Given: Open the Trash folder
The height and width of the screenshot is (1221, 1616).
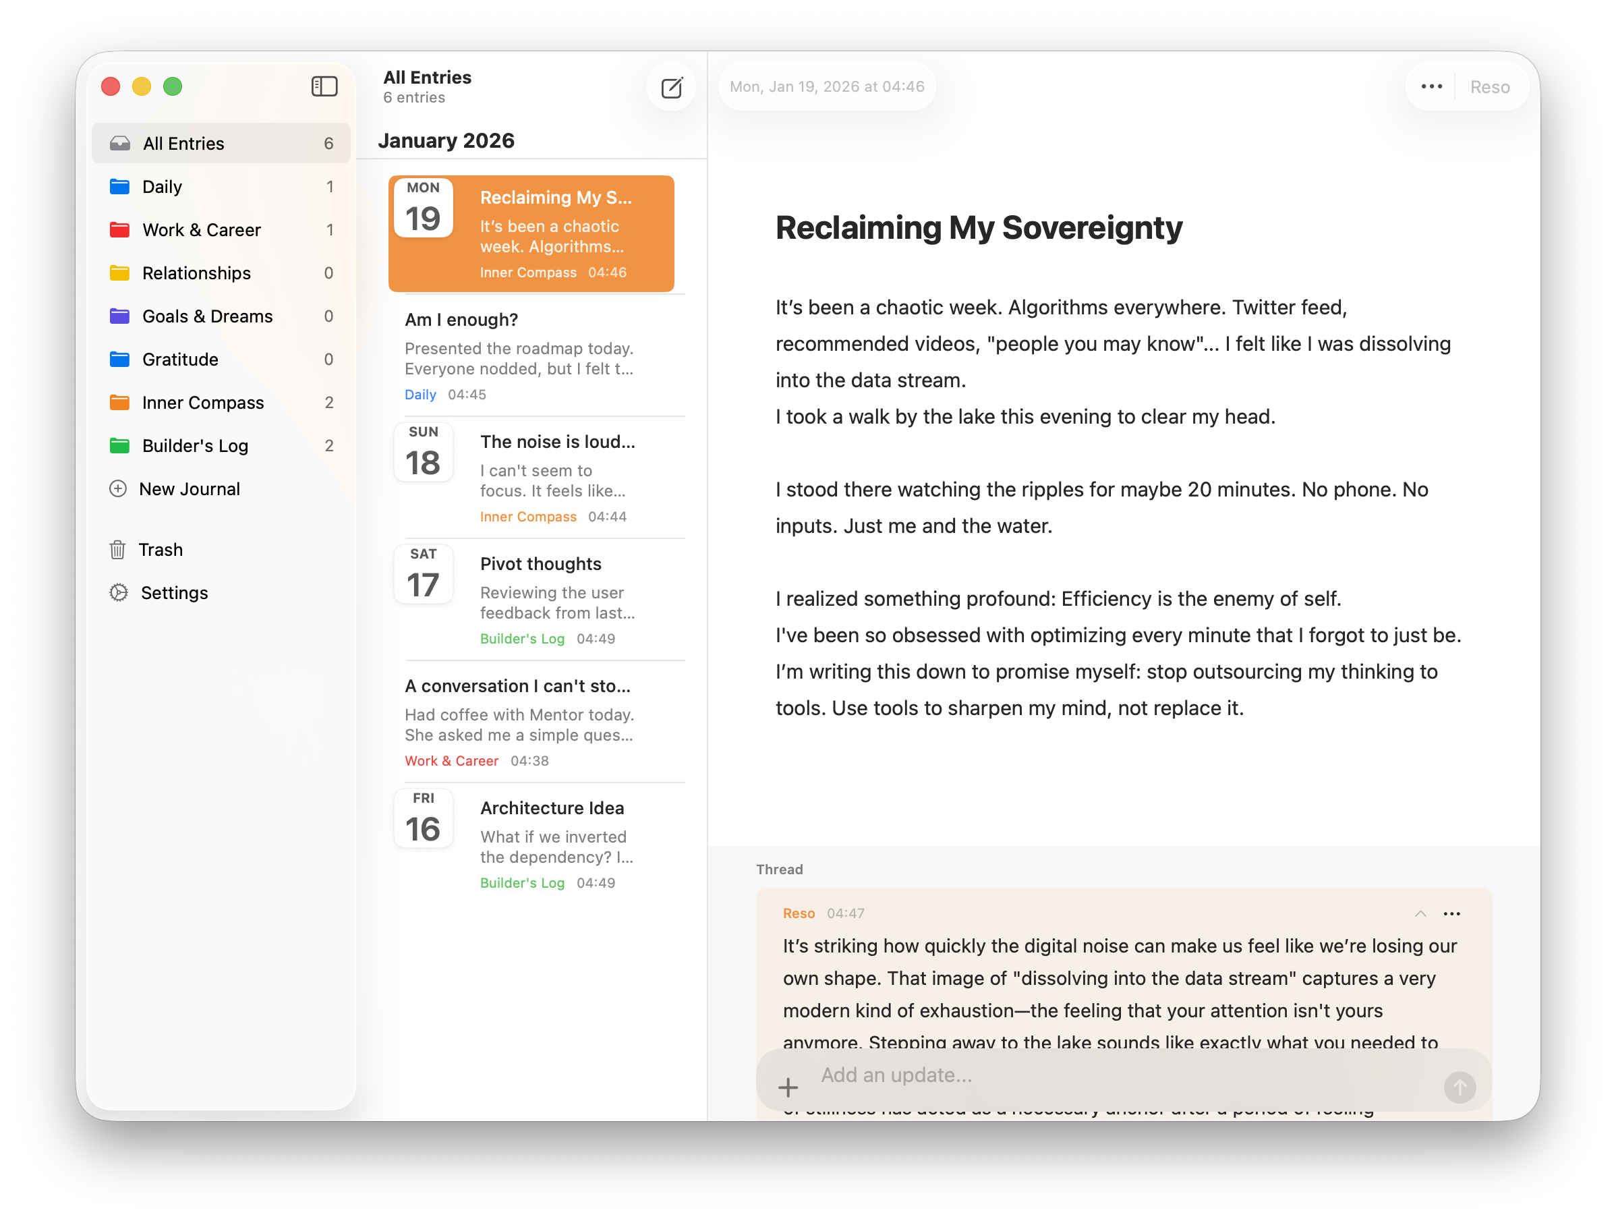Looking at the screenshot, I should click(161, 550).
